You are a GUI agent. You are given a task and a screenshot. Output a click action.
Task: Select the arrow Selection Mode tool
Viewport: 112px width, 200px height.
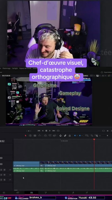pyautogui.click(x=25, y=136)
